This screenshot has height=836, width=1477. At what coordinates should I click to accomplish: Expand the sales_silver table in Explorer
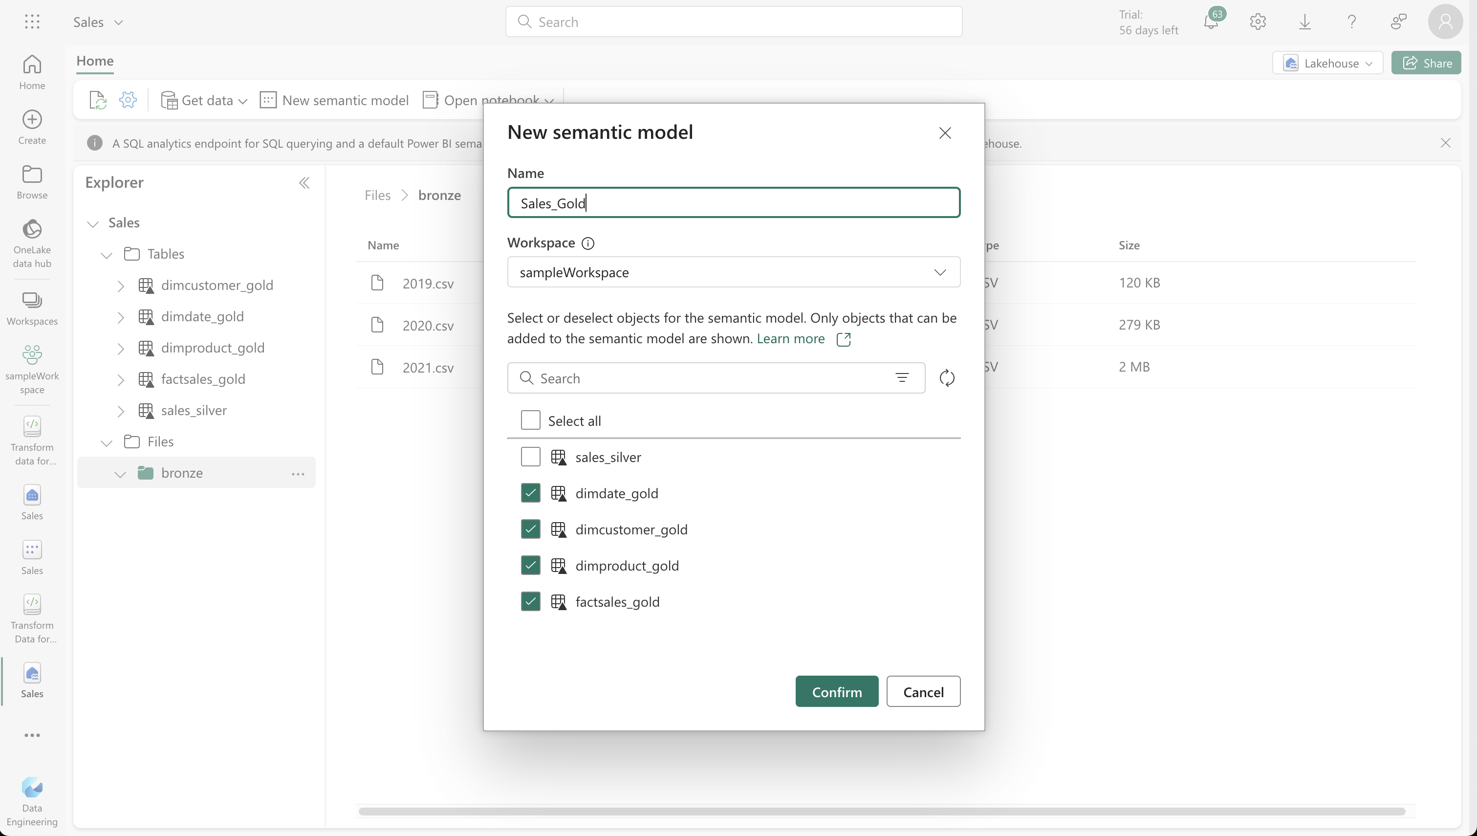click(x=121, y=411)
